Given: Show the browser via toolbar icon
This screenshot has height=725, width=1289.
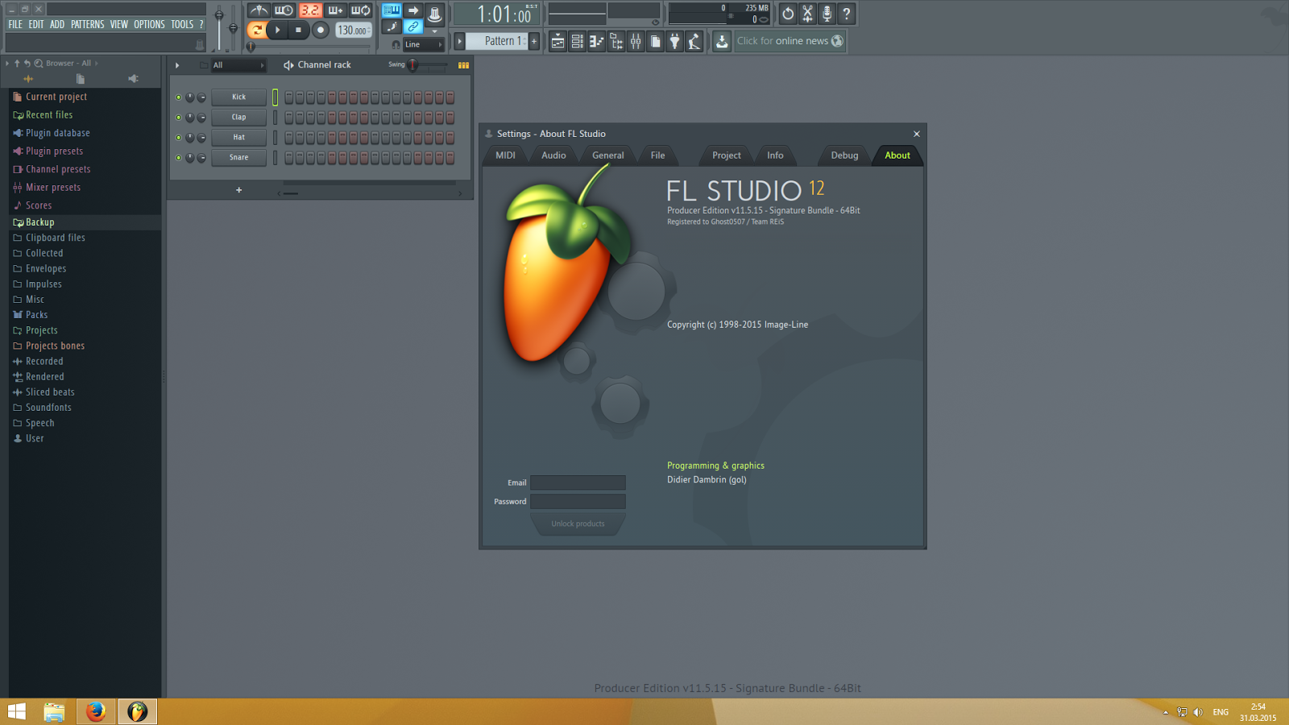Looking at the screenshot, I should click(616, 42).
